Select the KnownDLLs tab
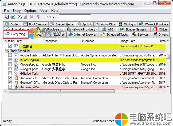Screen dimensions: 173x126 pos(105,24)
